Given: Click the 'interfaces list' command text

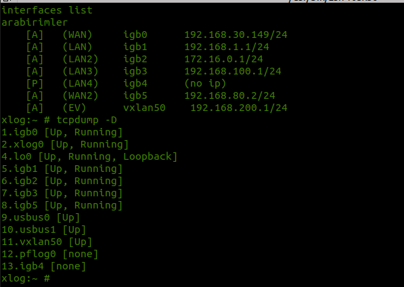Looking at the screenshot, I should click(x=47, y=10).
